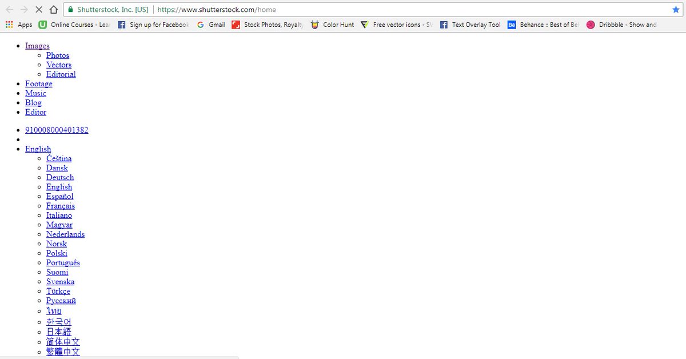Select English in the language sublist
686x359 pixels.
(59, 187)
